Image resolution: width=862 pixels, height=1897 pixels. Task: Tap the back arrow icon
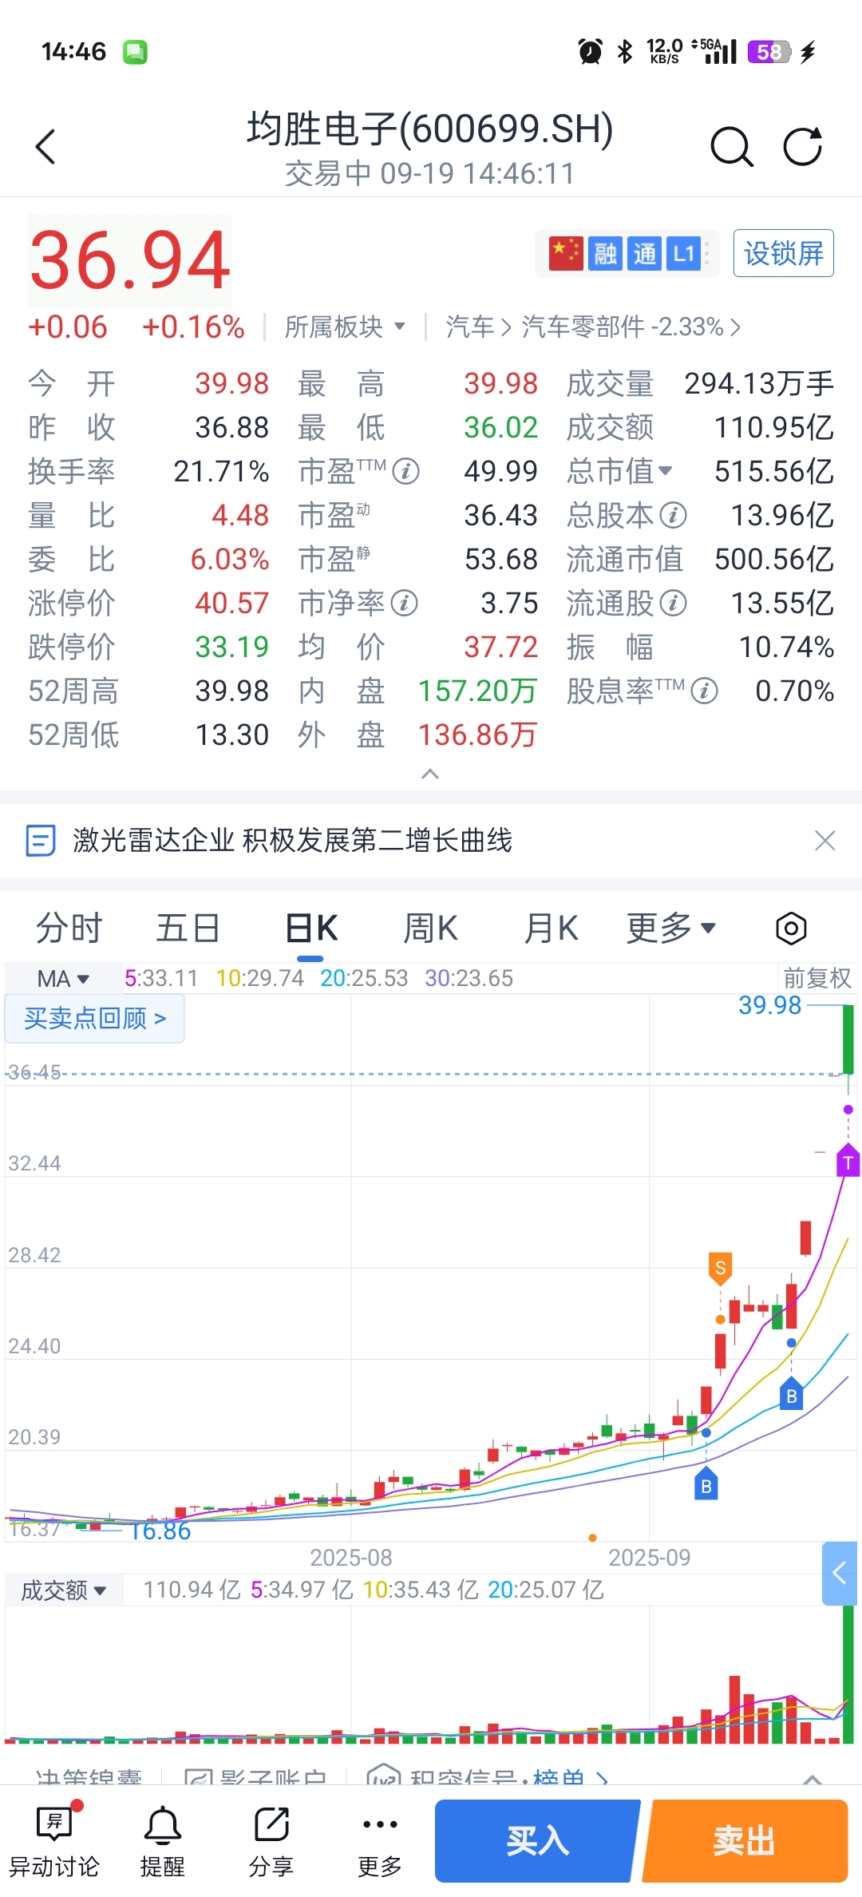click(x=45, y=147)
